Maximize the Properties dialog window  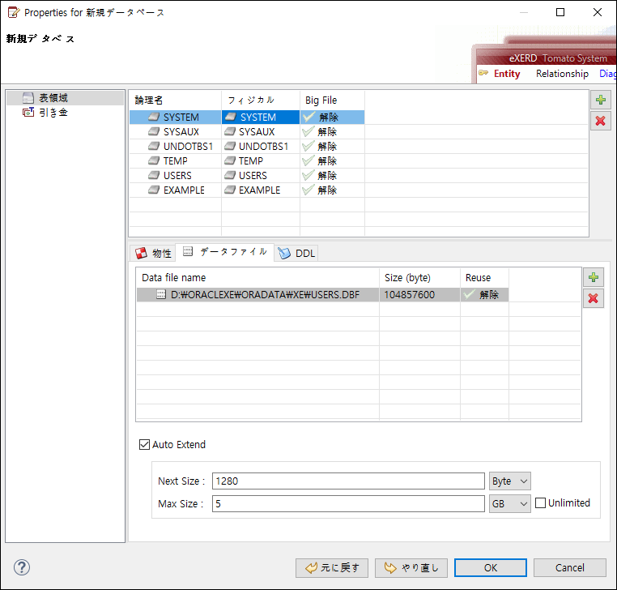[x=560, y=12]
